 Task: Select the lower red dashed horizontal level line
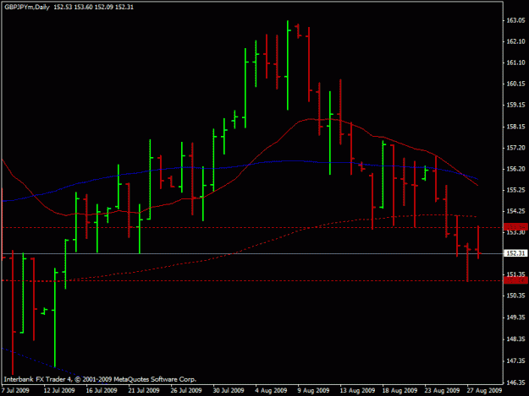tap(252, 280)
